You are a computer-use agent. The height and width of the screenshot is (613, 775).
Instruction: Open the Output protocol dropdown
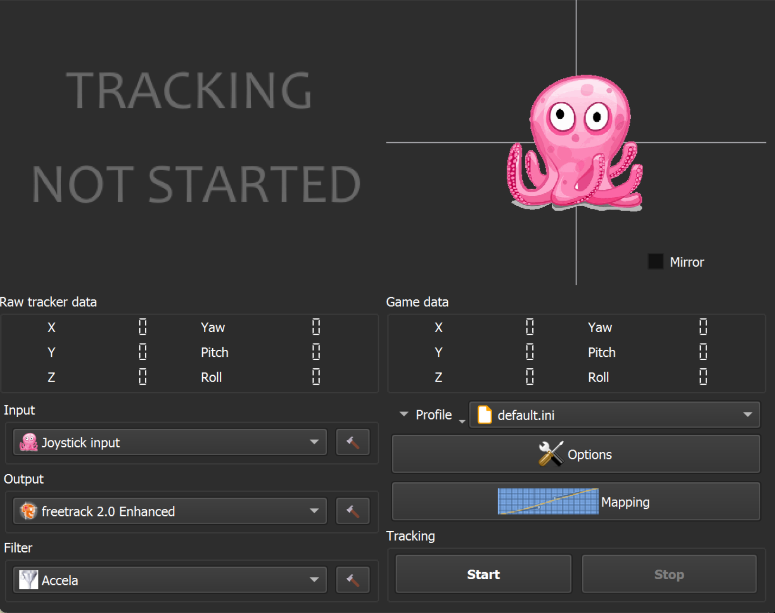(x=314, y=511)
